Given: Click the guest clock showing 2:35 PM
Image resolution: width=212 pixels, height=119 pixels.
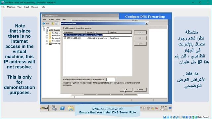Looking at the screenshot, I should click(x=164, y=108).
